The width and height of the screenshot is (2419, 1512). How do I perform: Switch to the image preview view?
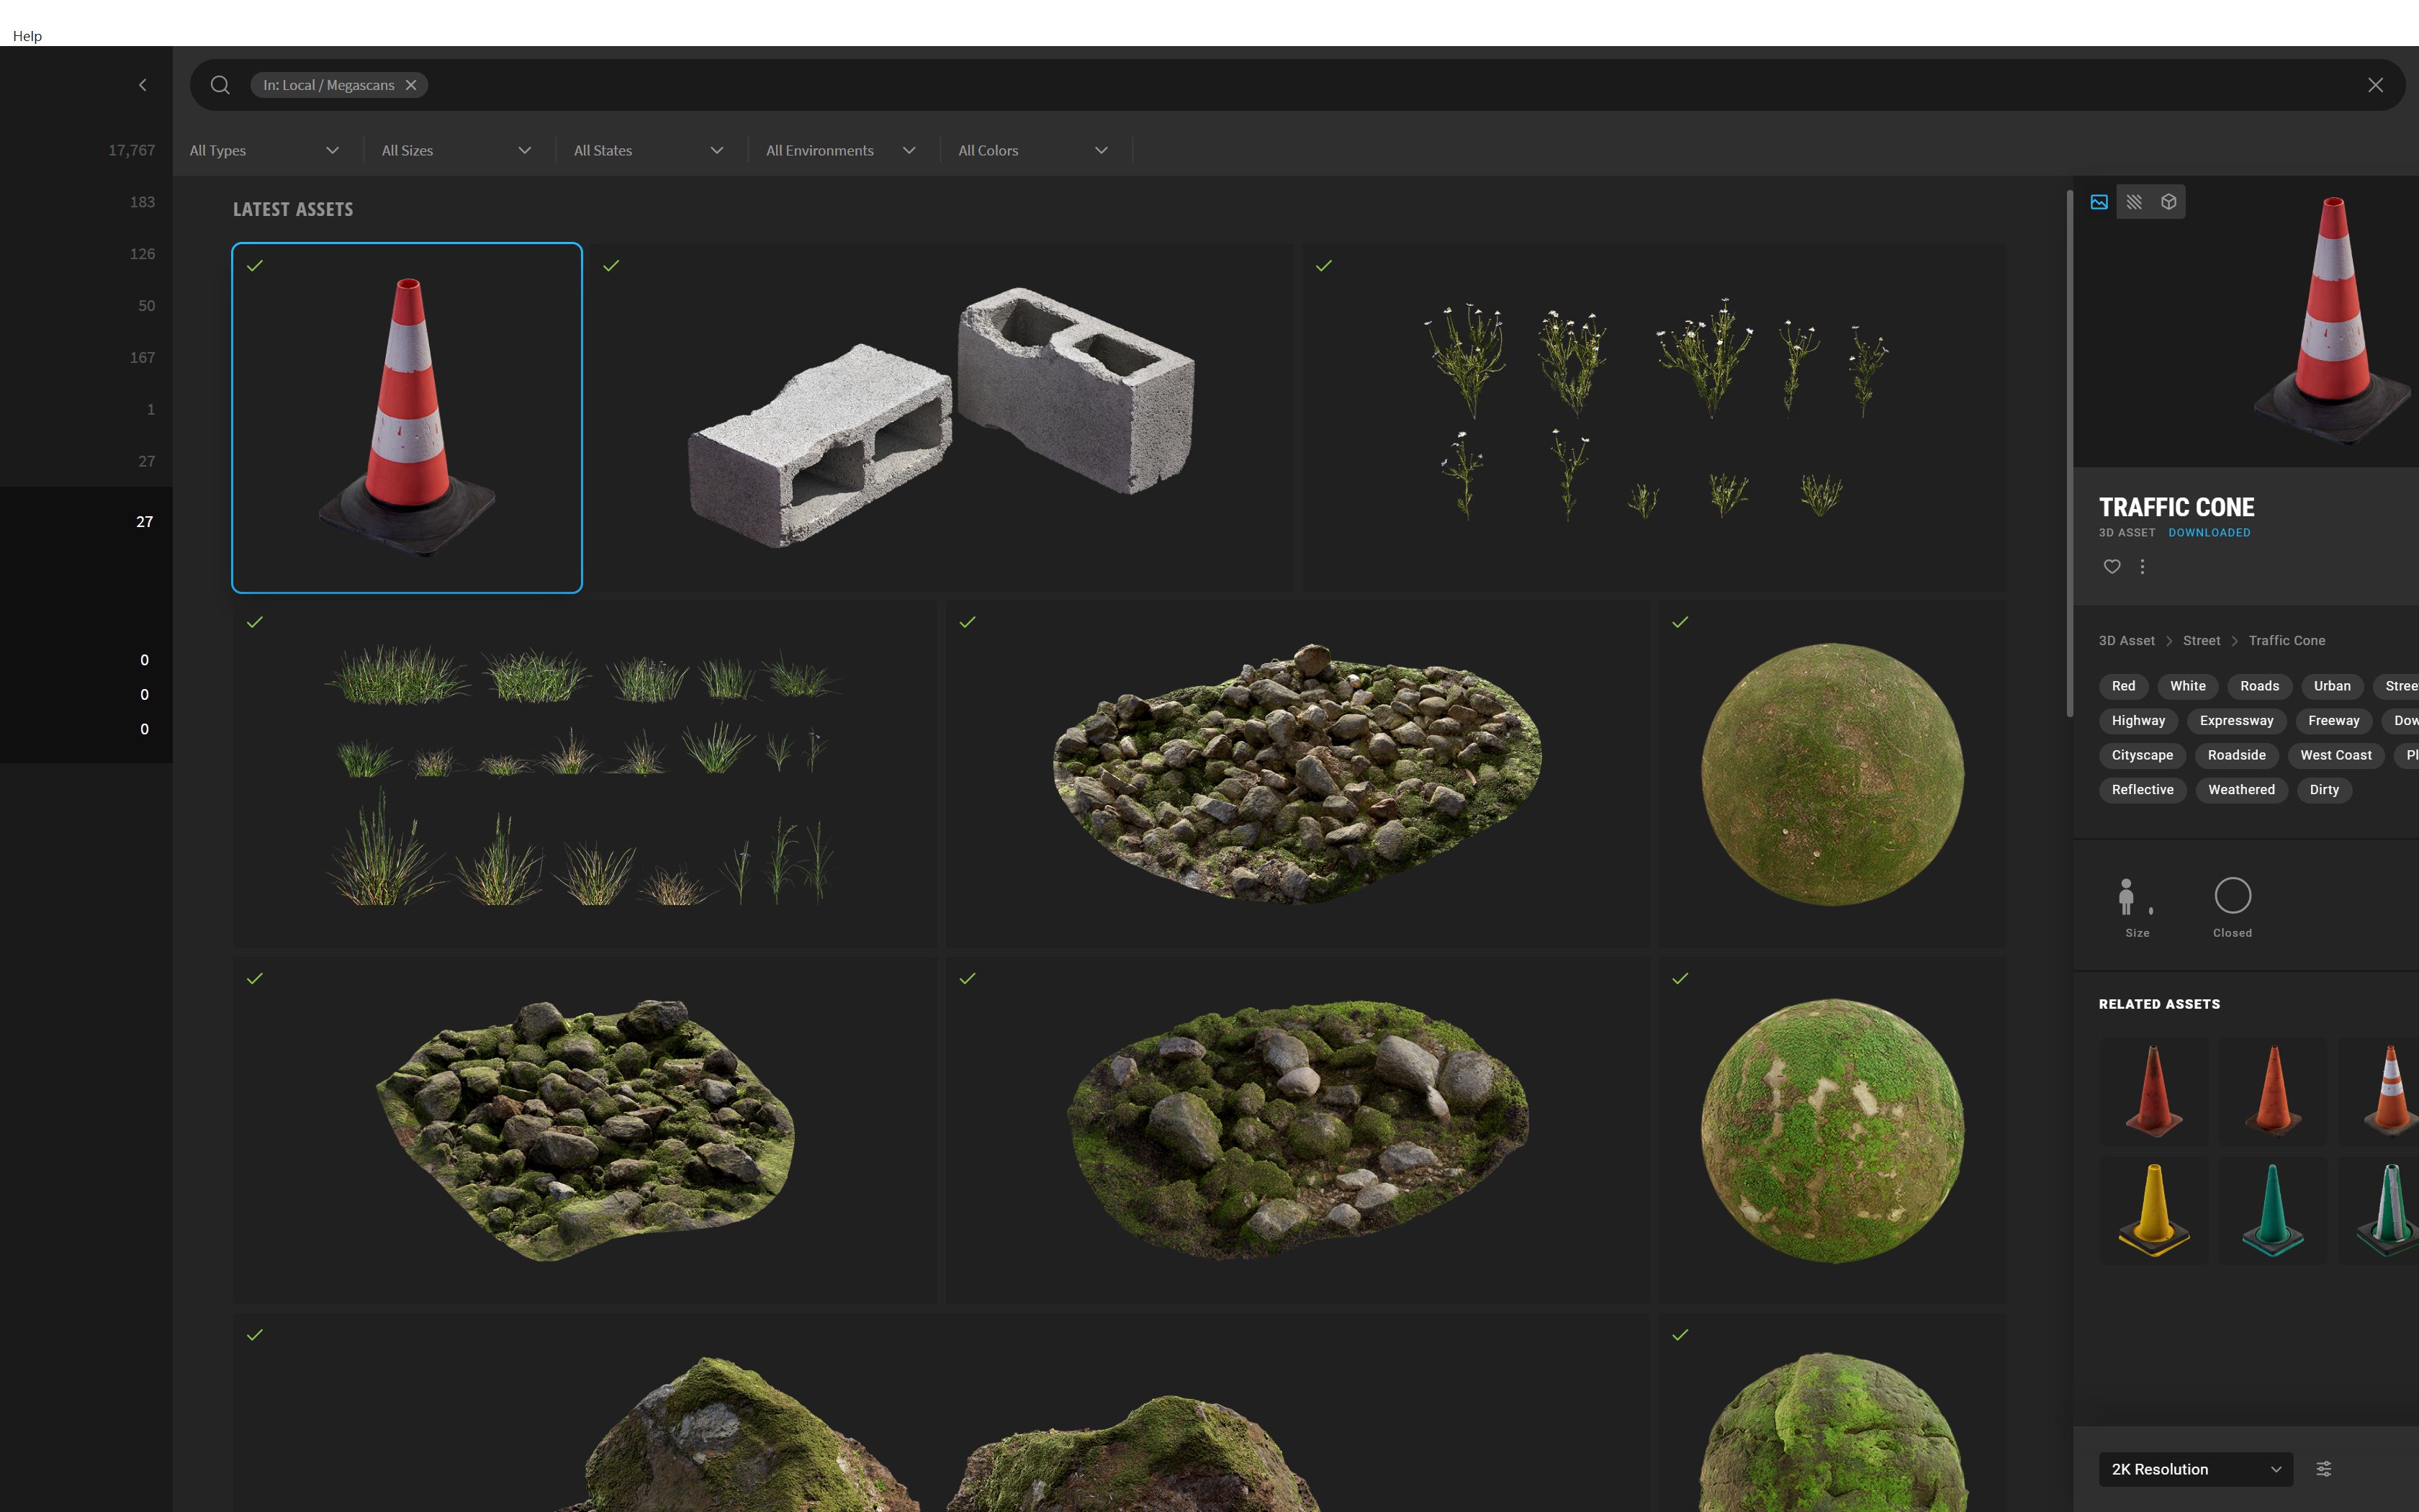[x=2099, y=201]
